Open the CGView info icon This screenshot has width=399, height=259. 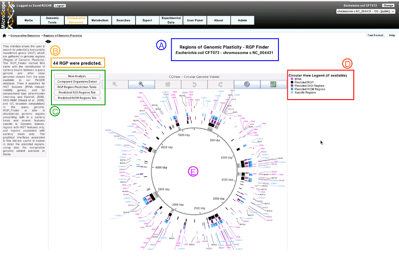coord(247,85)
